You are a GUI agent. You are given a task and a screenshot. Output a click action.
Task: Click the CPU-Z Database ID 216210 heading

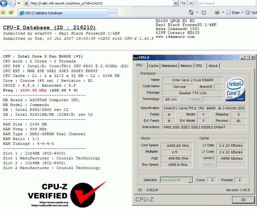pos(49,27)
